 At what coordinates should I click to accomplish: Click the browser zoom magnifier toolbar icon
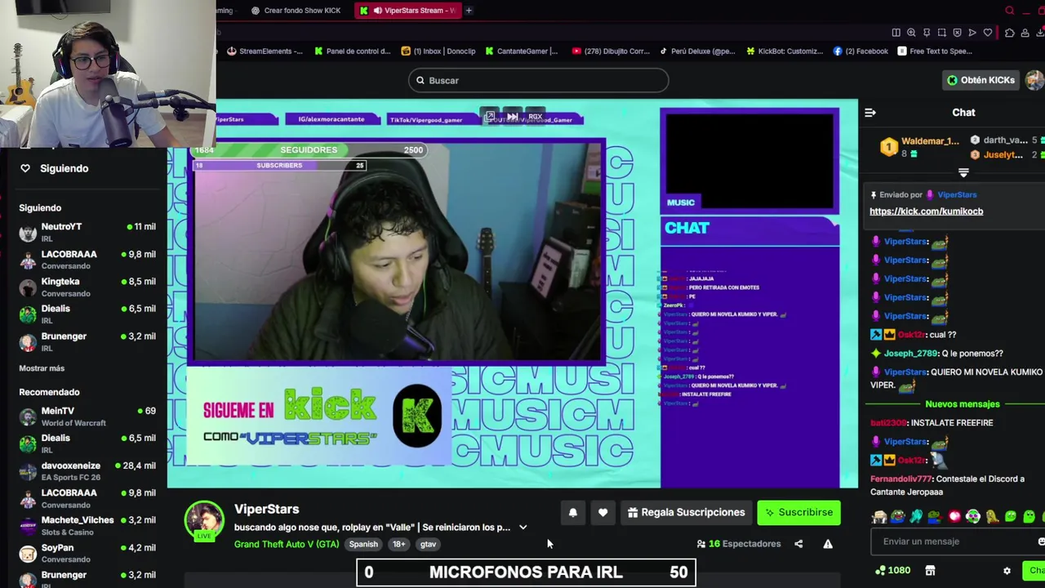pos(911,33)
